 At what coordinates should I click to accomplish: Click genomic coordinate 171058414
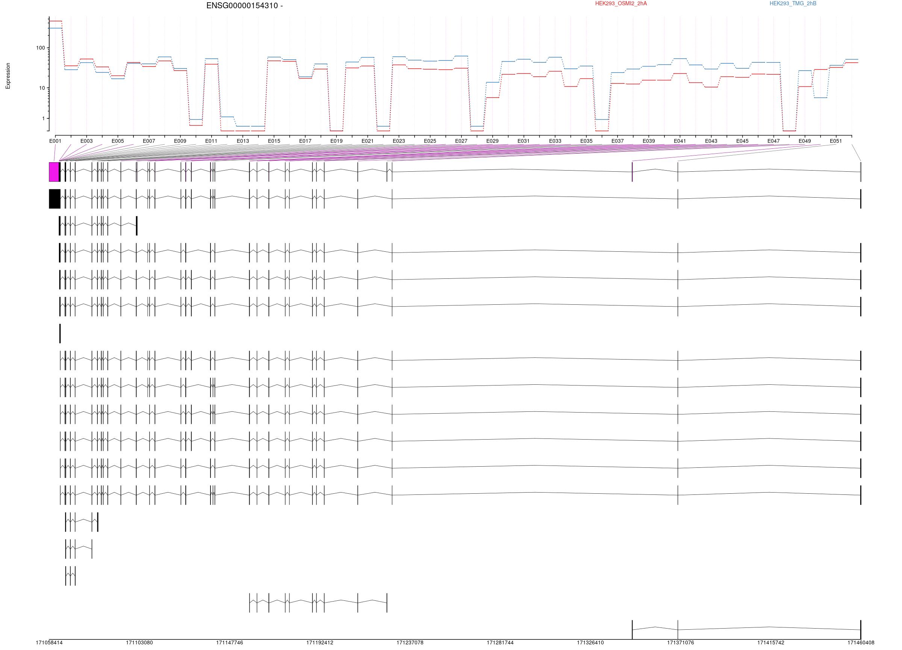click(49, 643)
